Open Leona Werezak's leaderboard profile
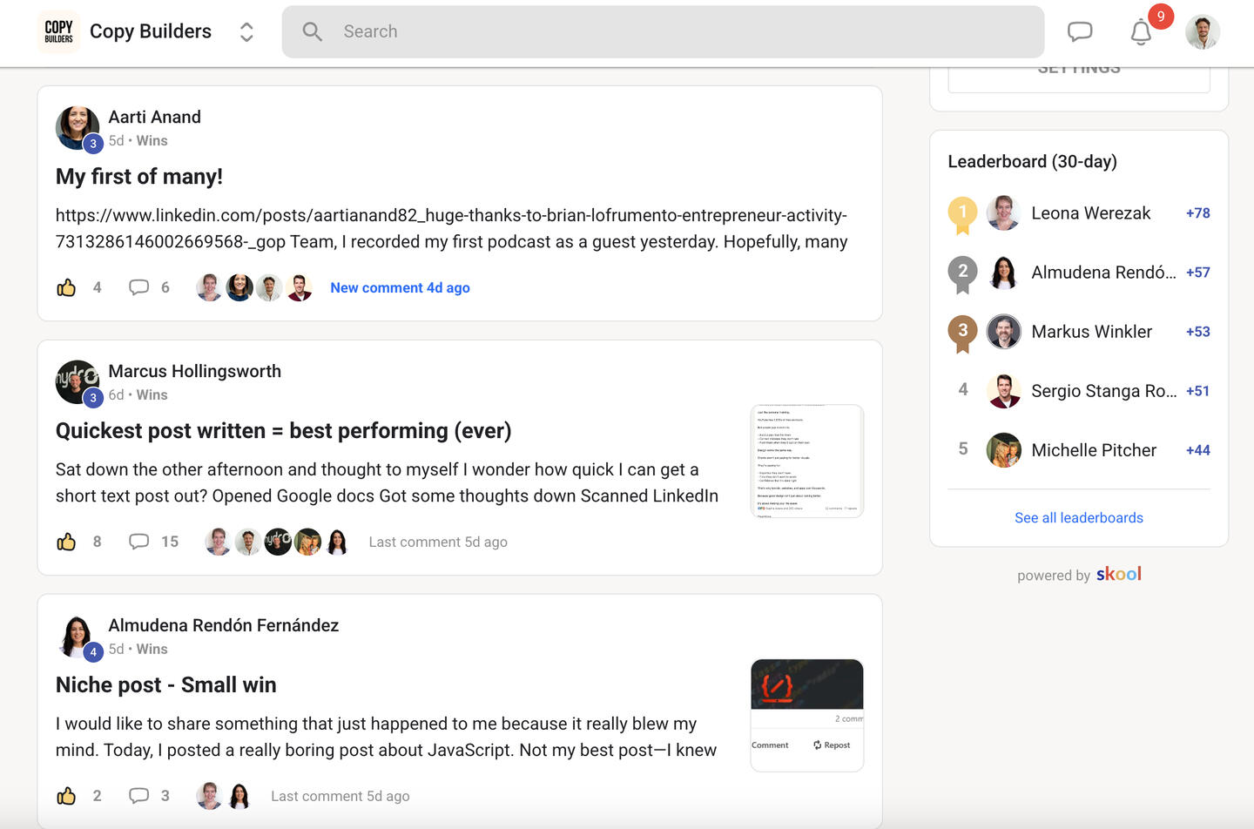 pos(1090,213)
